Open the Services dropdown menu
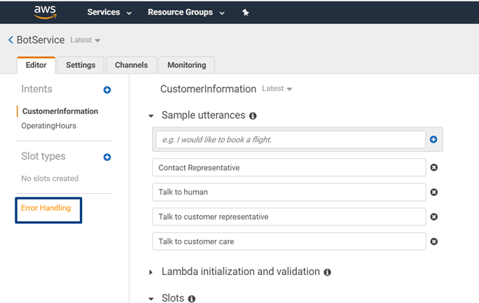 click(109, 13)
